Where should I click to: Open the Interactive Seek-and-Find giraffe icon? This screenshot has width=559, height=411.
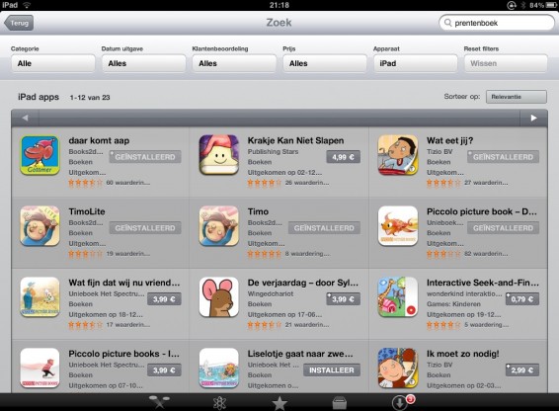pyautogui.click(x=398, y=297)
